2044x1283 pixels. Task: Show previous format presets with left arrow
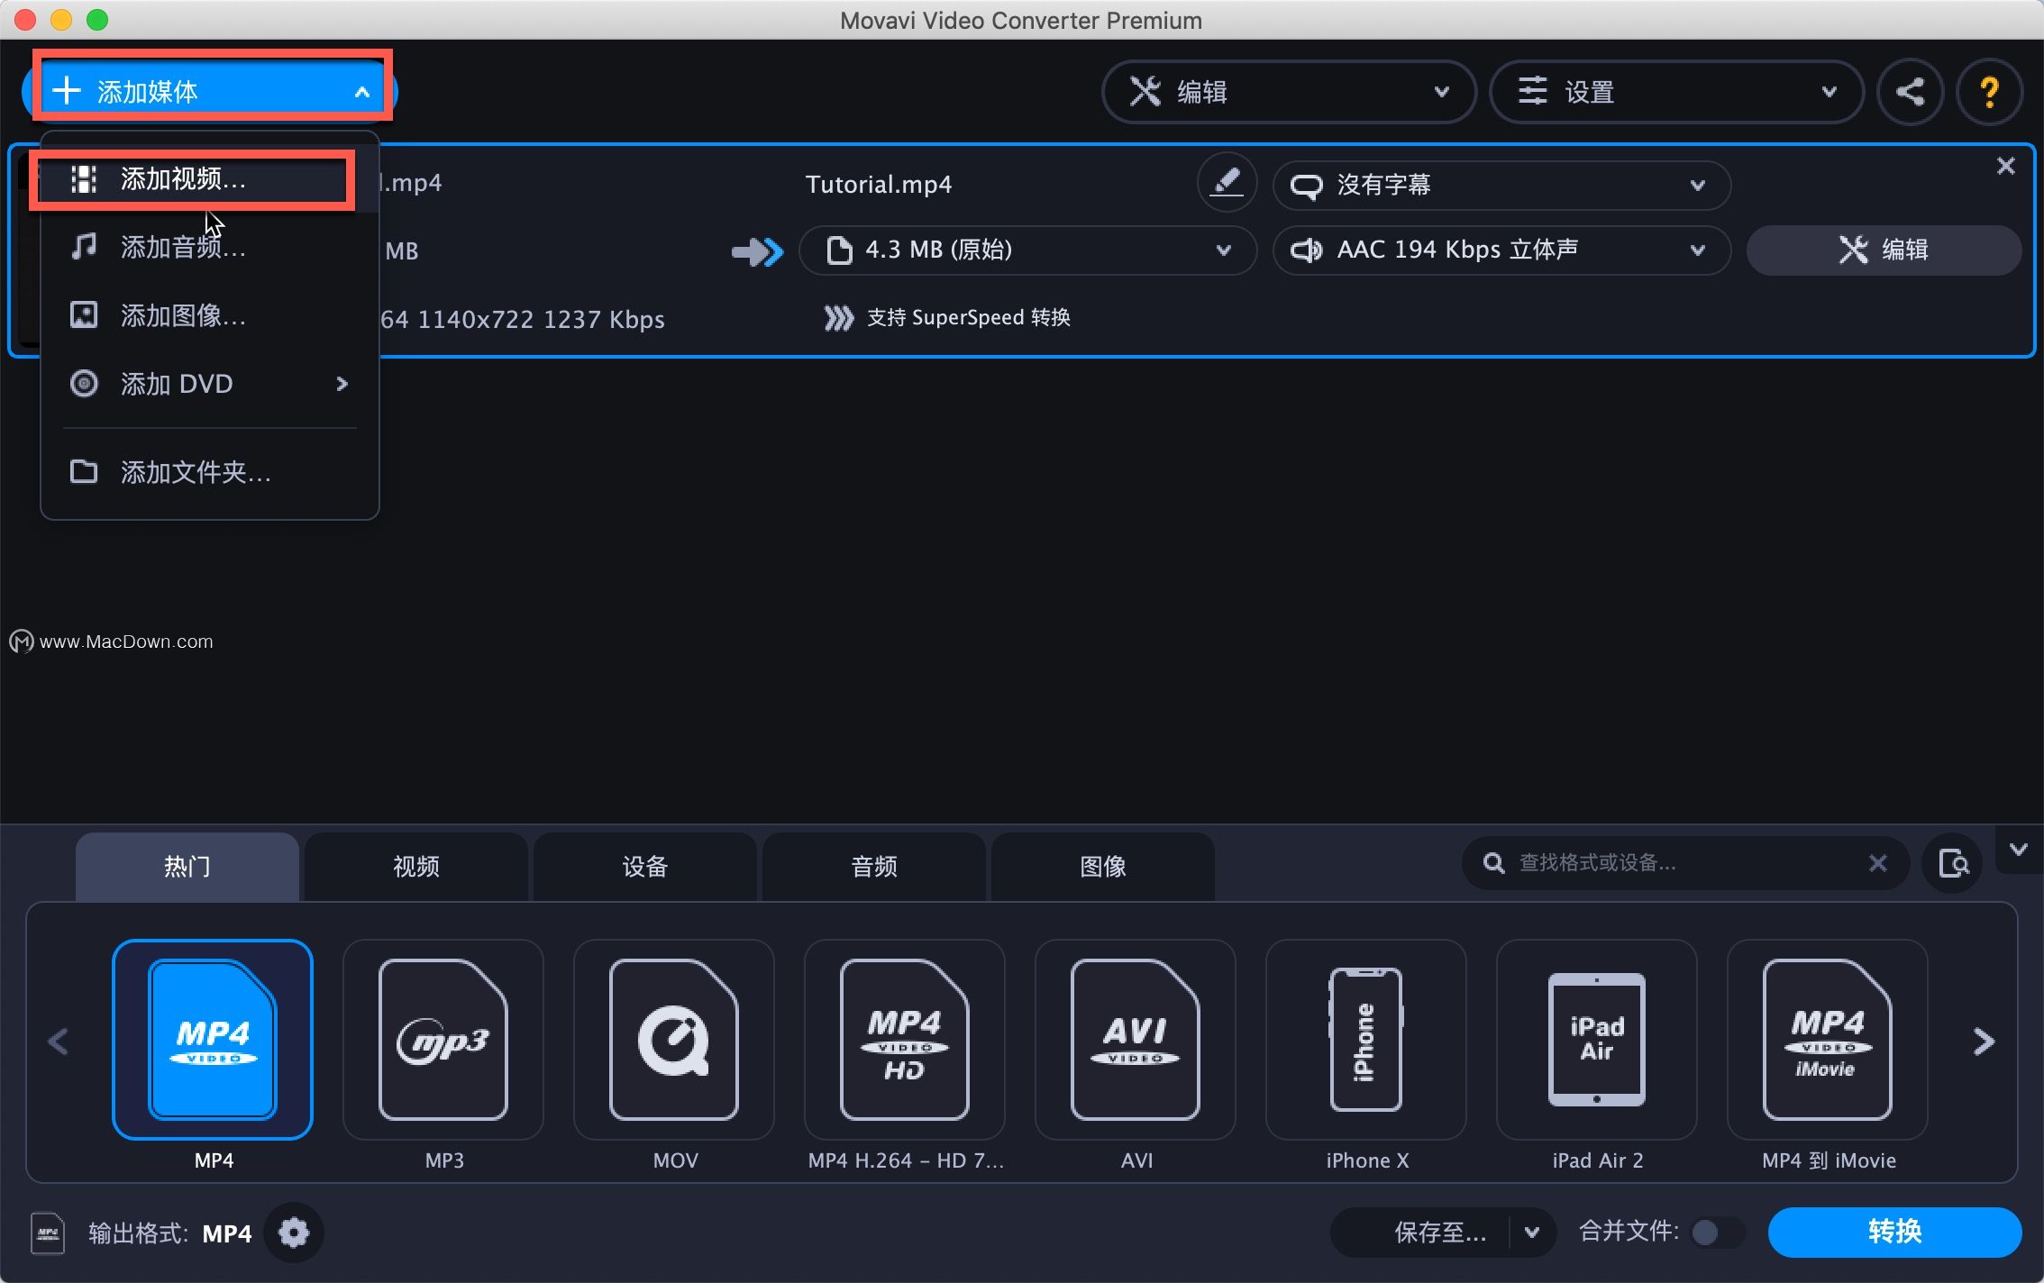click(x=59, y=1042)
